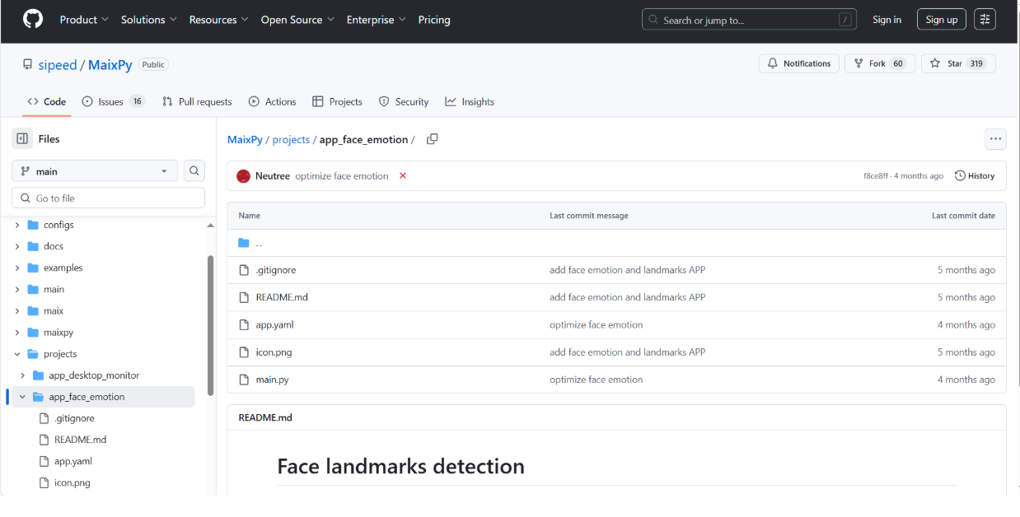The image size is (1020, 517).
Task: Click the file tree vertical scrollbar
Action: click(x=210, y=325)
